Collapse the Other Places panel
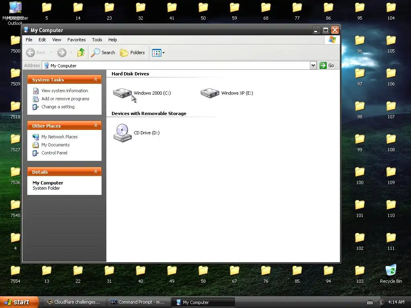 [x=96, y=126]
